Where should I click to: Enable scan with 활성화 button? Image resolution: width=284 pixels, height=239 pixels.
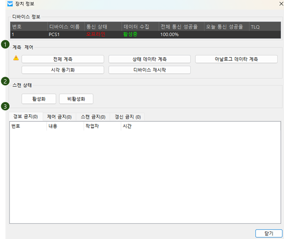click(x=39, y=99)
